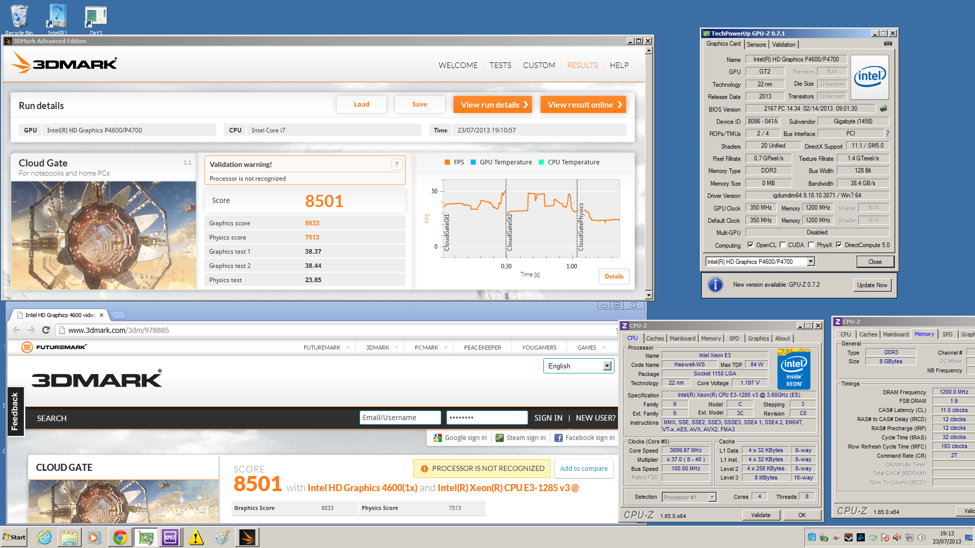This screenshot has width=975, height=548.
Task: Click Add to compare on the results page
Action: pos(583,468)
